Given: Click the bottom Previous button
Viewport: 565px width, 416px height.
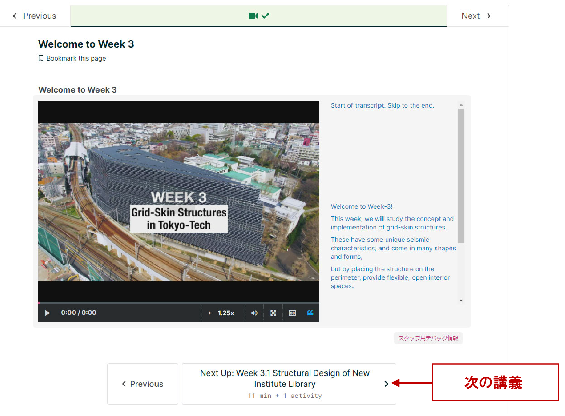Looking at the screenshot, I should (143, 384).
